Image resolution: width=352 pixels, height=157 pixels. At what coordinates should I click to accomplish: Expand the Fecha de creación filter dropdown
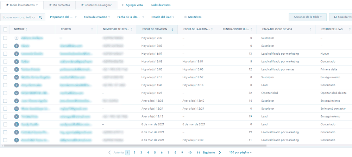coord(97,17)
